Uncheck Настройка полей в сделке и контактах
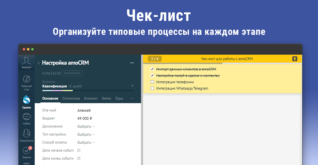This screenshot has width=318, height=165. click(x=152, y=76)
